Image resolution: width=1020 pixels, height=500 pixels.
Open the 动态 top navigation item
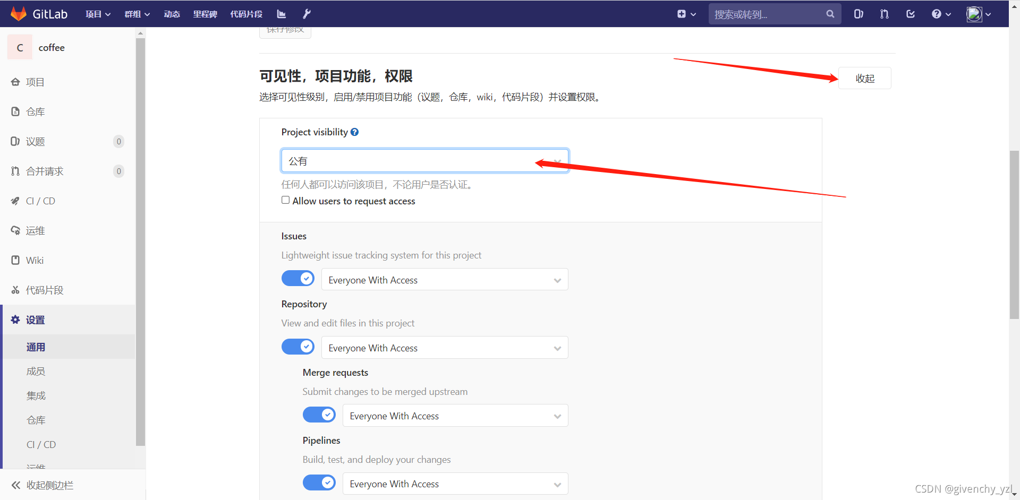coord(172,14)
